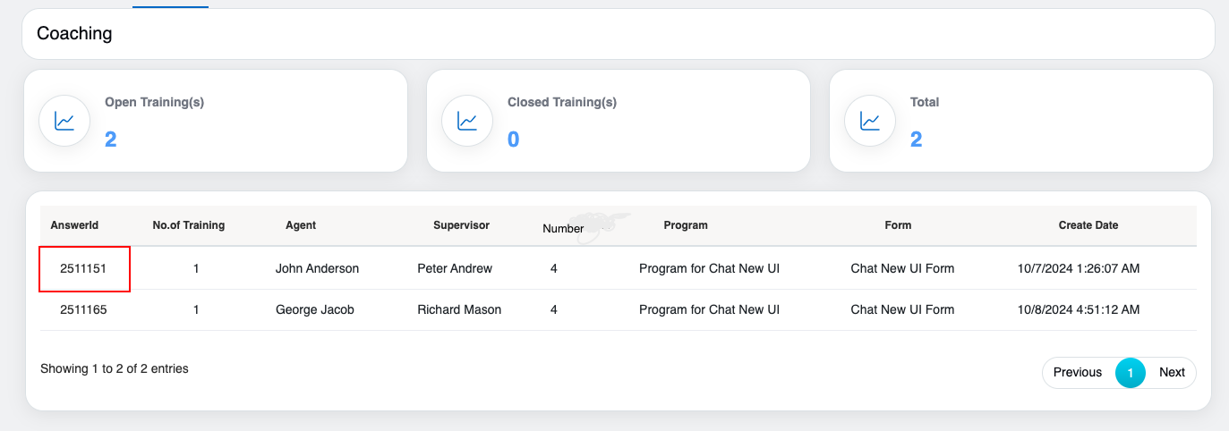Image resolution: width=1229 pixels, height=431 pixels.
Task: Click the Open Training(s) count value
Action: click(x=111, y=139)
